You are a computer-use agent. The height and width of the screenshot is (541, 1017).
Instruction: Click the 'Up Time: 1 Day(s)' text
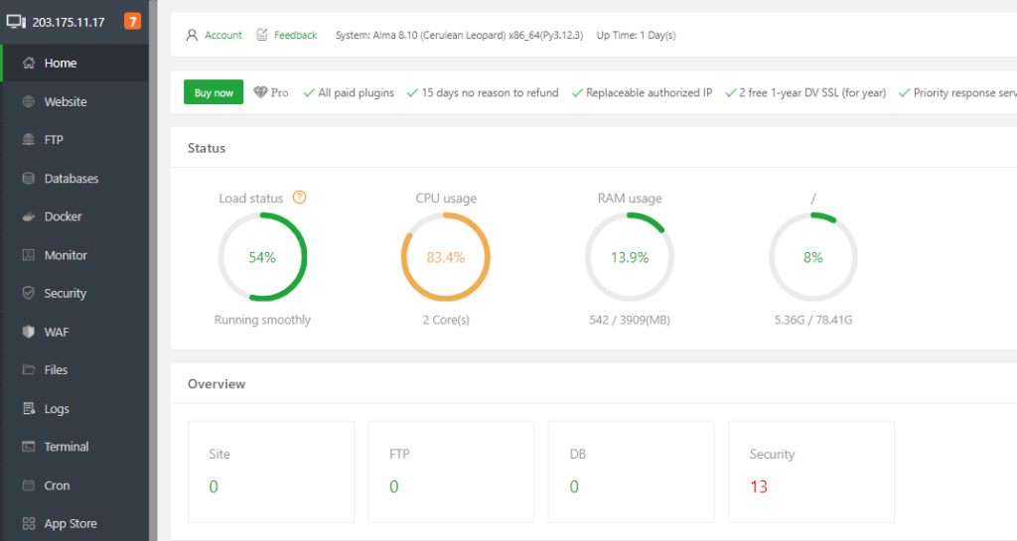637,35
